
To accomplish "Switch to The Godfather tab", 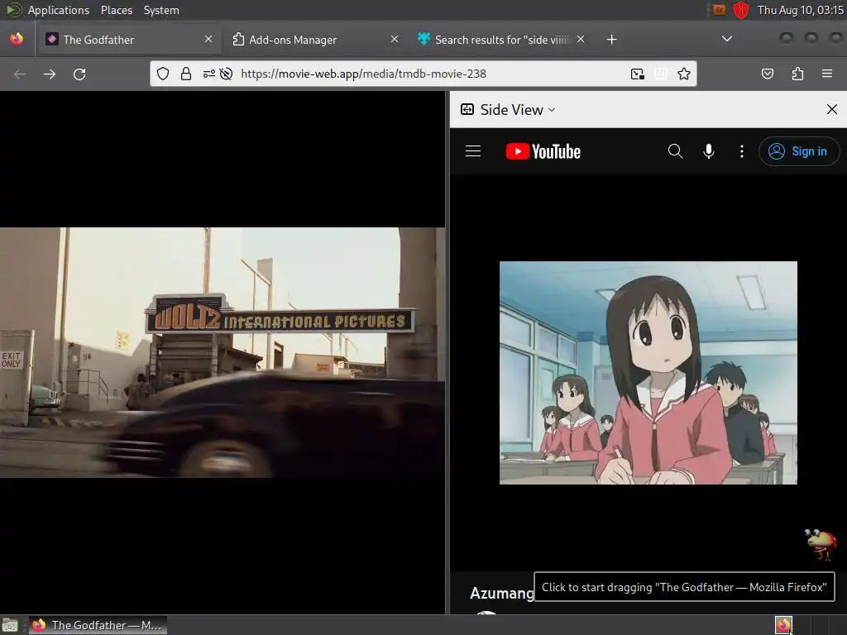I will 128,40.
